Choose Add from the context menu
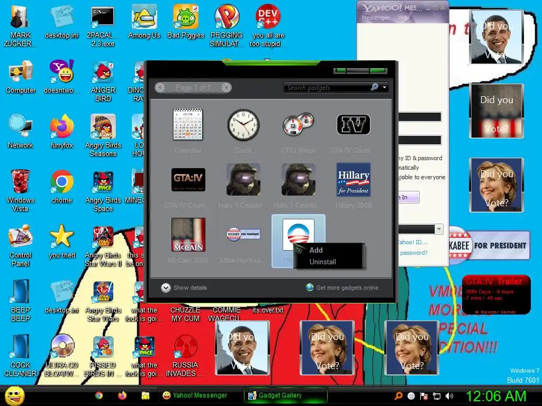Image resolution: width=542 pixels, height=406 pixels. coord(316,250)
